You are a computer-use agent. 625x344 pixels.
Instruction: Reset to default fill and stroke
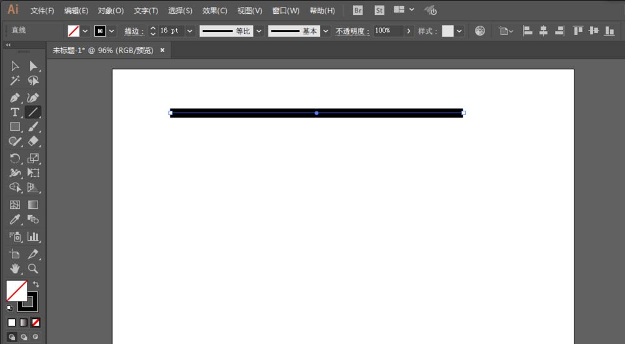(9, 308)
